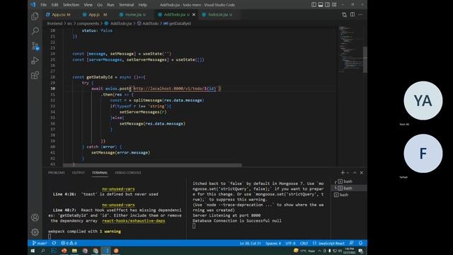Open the Extensions view
The width and height of the screenshot is (453, 255).
35,75
